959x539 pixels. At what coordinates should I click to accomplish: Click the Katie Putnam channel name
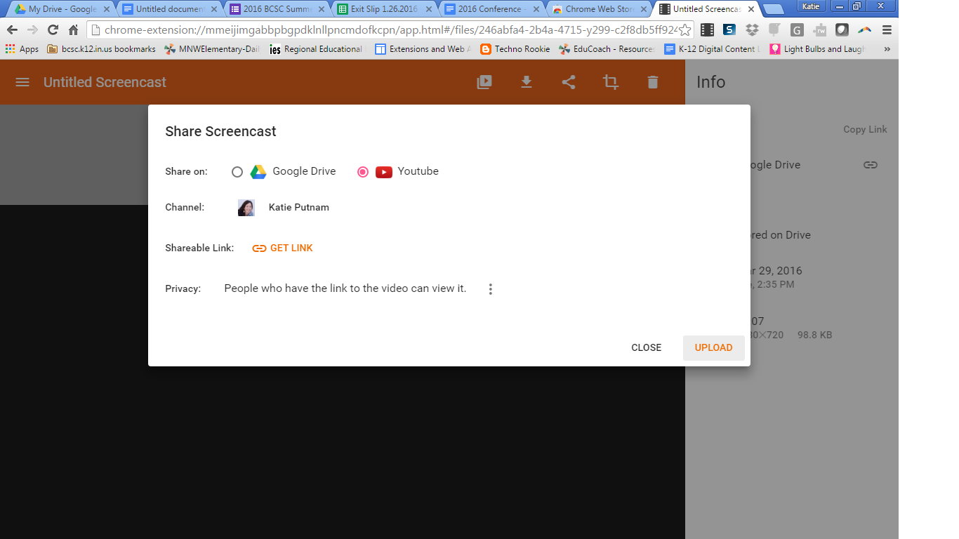pos(299,208)
